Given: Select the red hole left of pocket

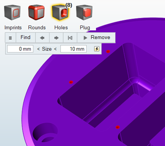Looking at the screenshot, I should 71,82.
